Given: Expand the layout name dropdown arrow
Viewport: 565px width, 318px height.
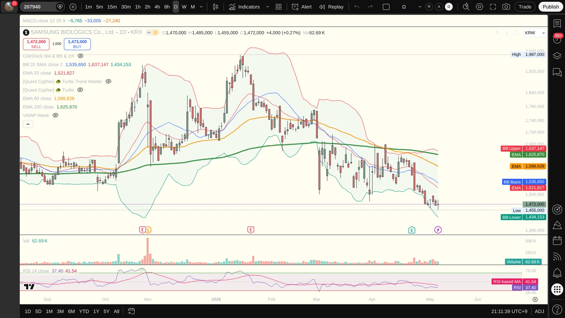Looking at the screenshot, I should (420, 7).
